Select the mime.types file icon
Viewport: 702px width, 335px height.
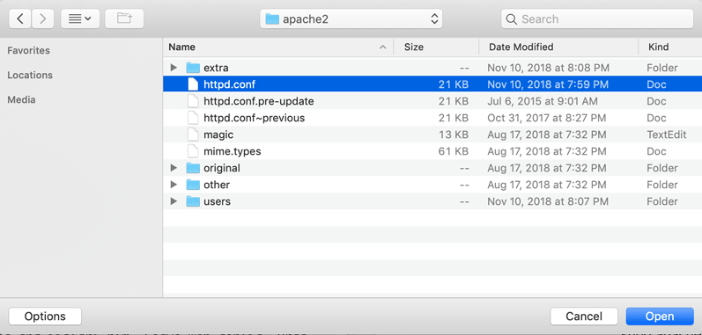coord(193,151)
